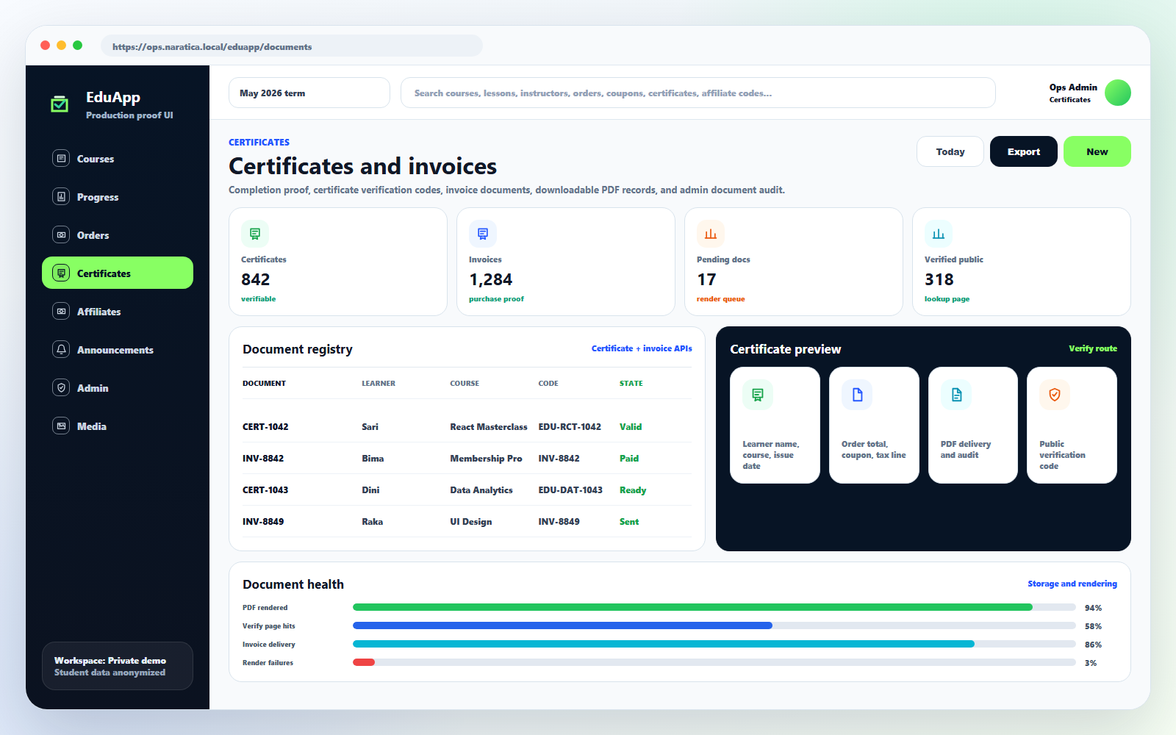Click the Invoices stat card icon
This screenshot has height=735, width=1176.
pos(483,234)
